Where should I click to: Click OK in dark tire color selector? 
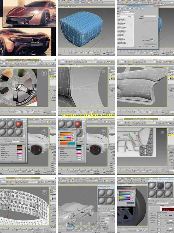click(x=128, y=205)
